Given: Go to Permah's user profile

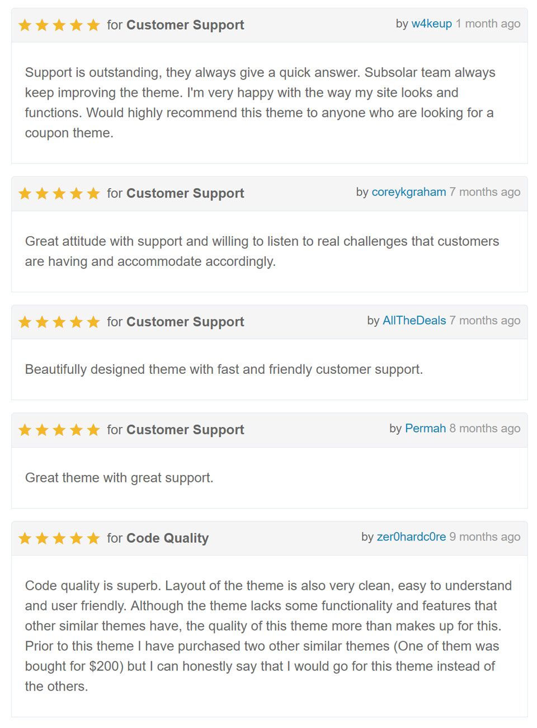Looking at the screenshot, I should [425, 429].
